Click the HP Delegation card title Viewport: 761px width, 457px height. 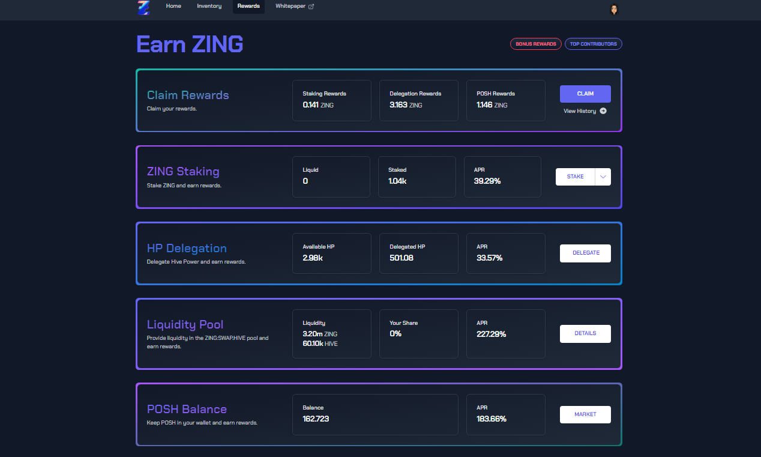pos(187,248)
